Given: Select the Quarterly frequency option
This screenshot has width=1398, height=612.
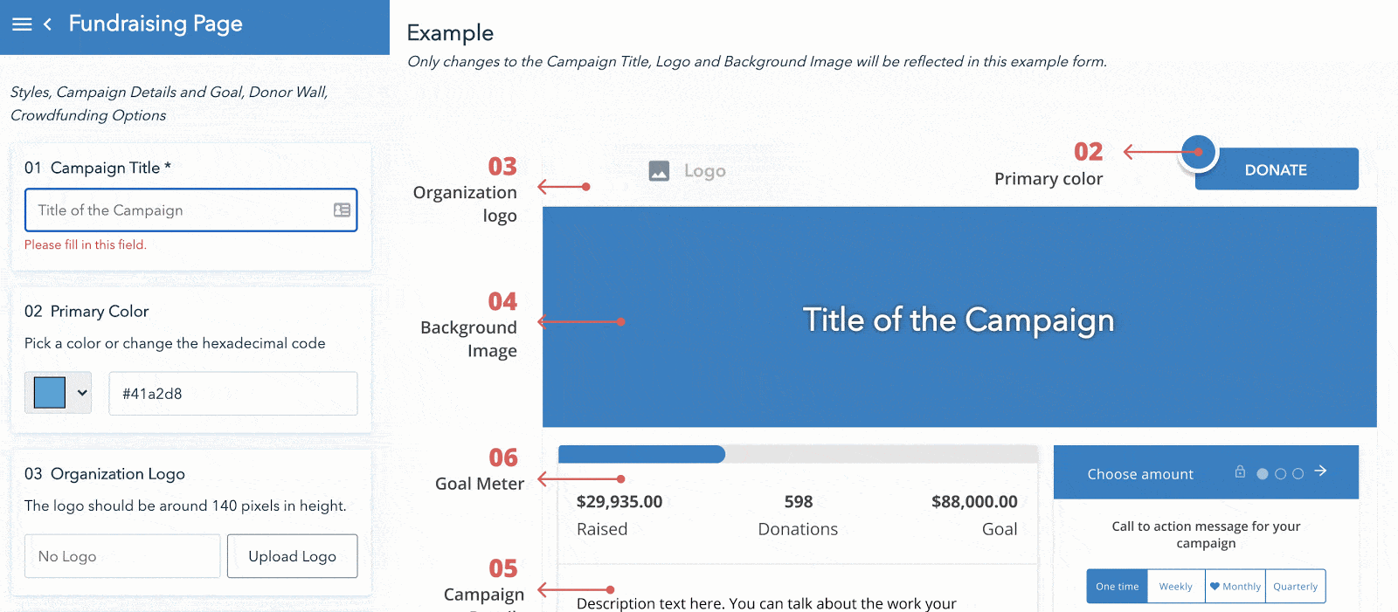Looking at the screenshot, I should pyautogui.click(x=1295, y=587).
